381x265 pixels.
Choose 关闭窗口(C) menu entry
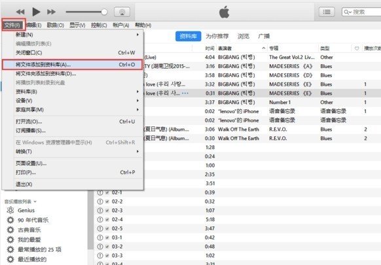click(x=73, y=53)
